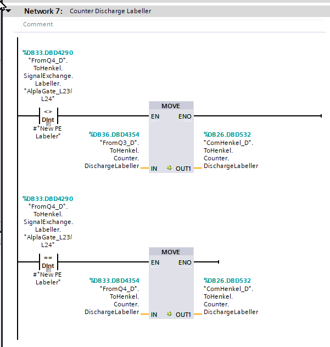Click the ENO output of the upper MOVE

click(185, 116)
